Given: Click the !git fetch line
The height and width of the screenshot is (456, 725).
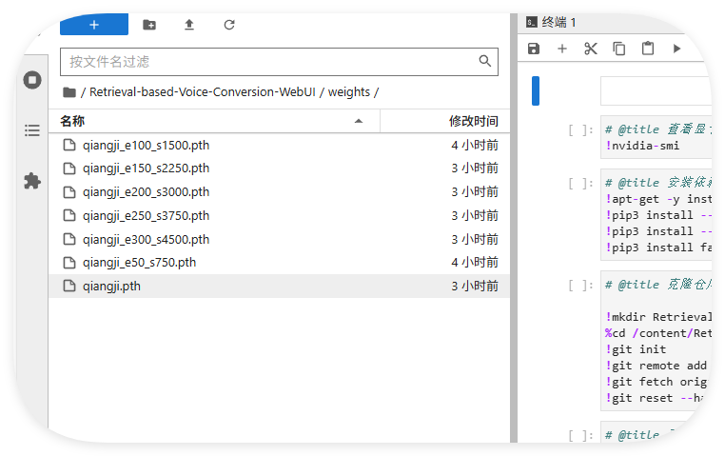Looking at the screenshot, I should pos(656,382).
